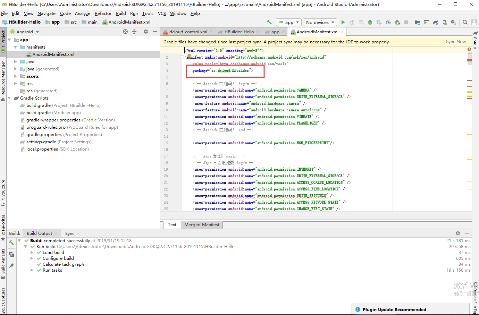The height and width of the screenshot is (315, 479).
Task: Click Sync Project with Gradle Files elephant icon
Action: point(436,22)
